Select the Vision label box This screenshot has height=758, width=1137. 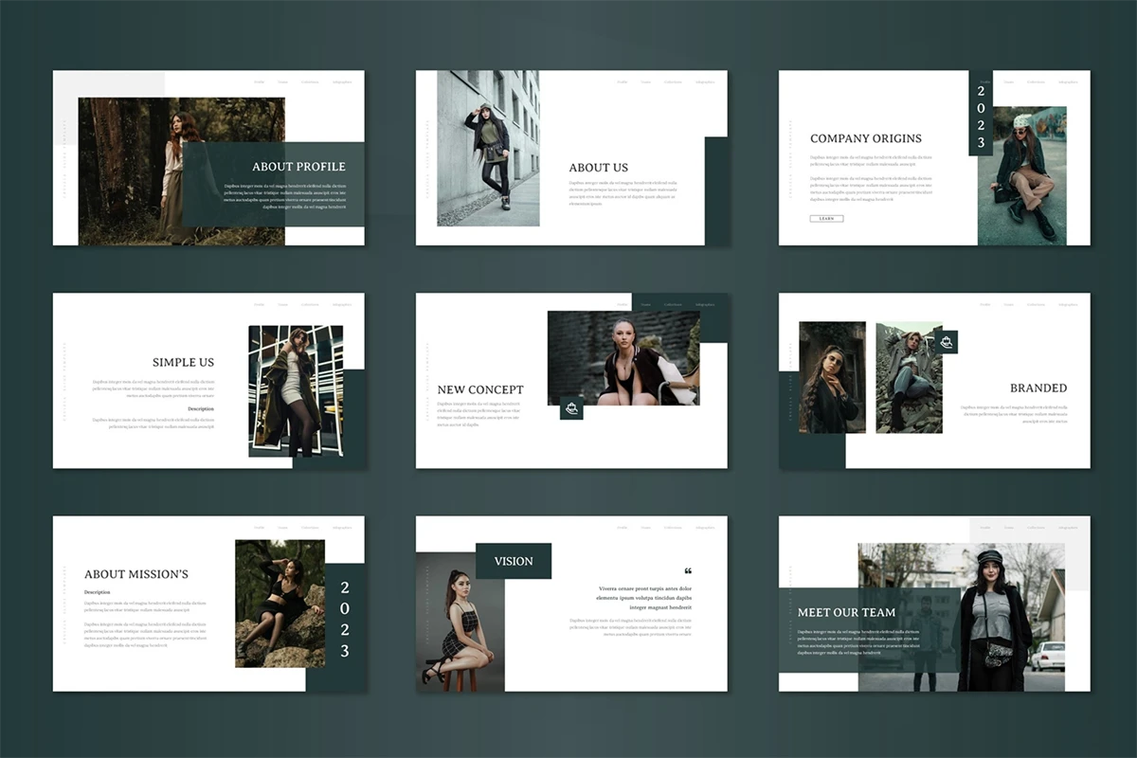pos(514,561)
